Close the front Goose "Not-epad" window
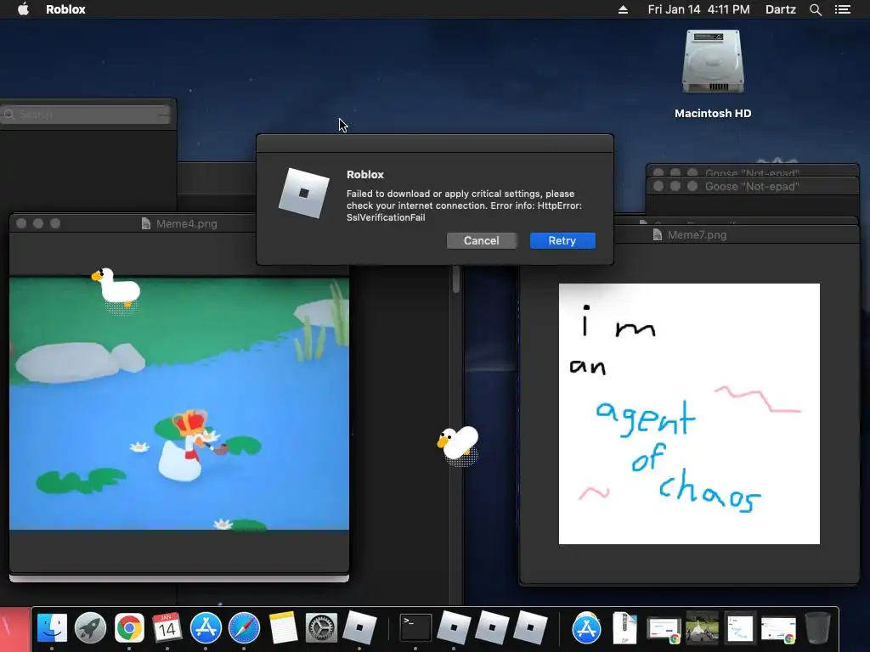 click(x=658, y=186)
